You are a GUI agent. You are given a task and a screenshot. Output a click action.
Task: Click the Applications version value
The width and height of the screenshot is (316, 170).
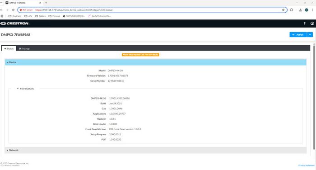[117, 114]
